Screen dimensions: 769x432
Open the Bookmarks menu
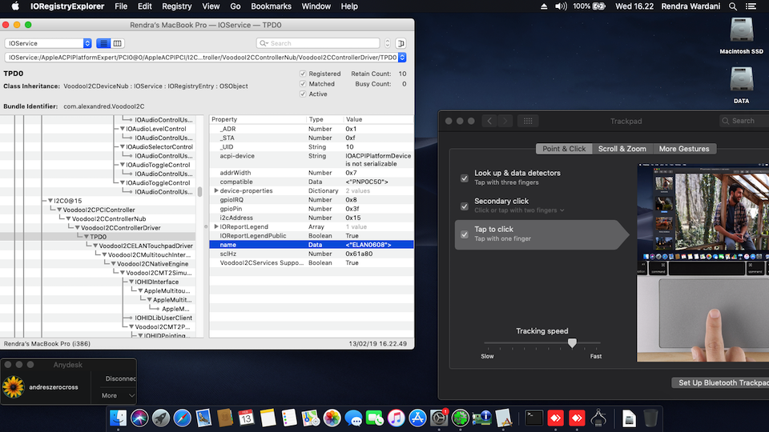click(x=271, y=6)
